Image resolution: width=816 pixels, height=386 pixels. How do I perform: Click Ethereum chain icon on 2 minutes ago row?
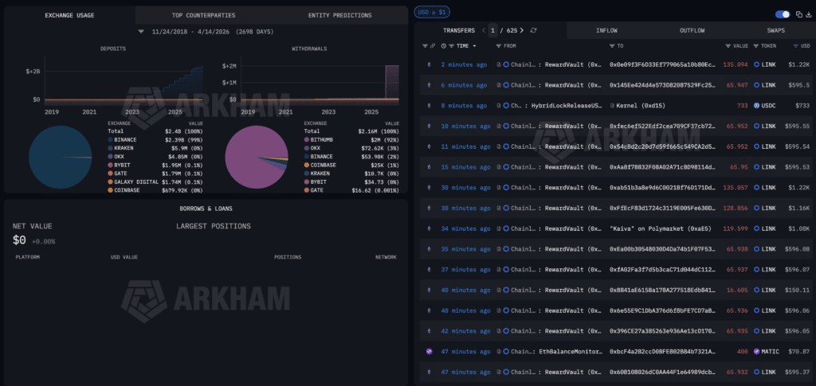click(x=430, y=65)
